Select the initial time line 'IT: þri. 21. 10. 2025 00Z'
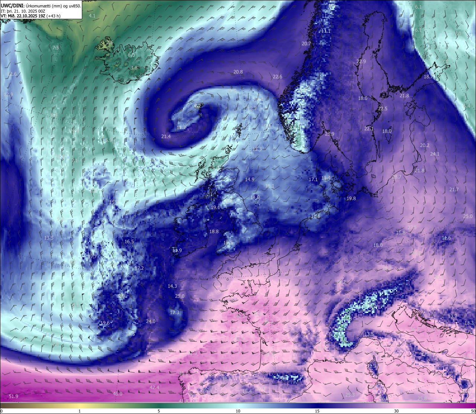 [23, 11]
